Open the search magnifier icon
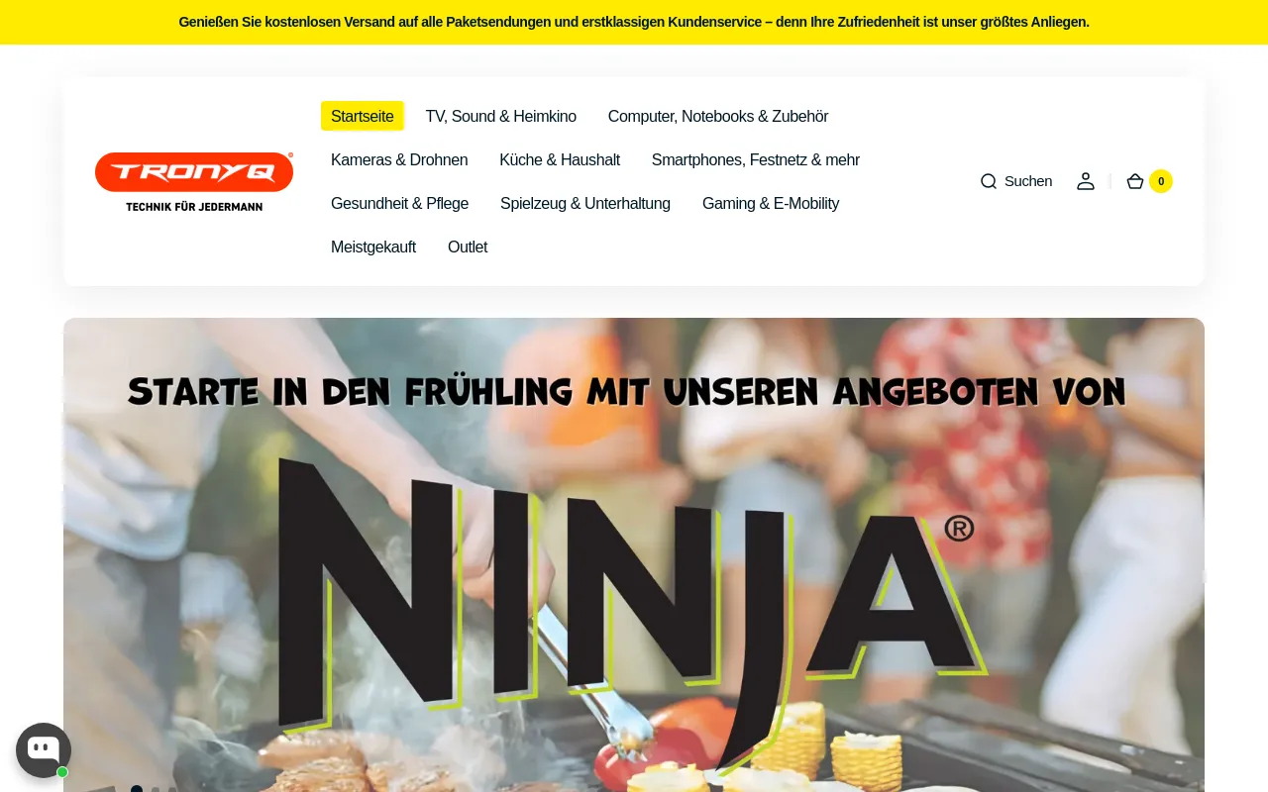The image size is (1268, 792). click(x=989, y=181)
